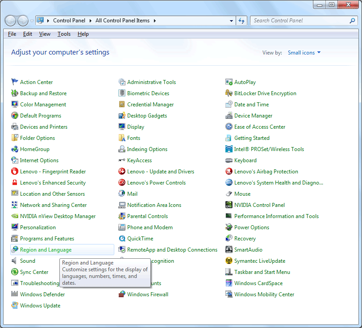Click the Devices and Printers icon

pyautogui.click(x=15, y=126)
